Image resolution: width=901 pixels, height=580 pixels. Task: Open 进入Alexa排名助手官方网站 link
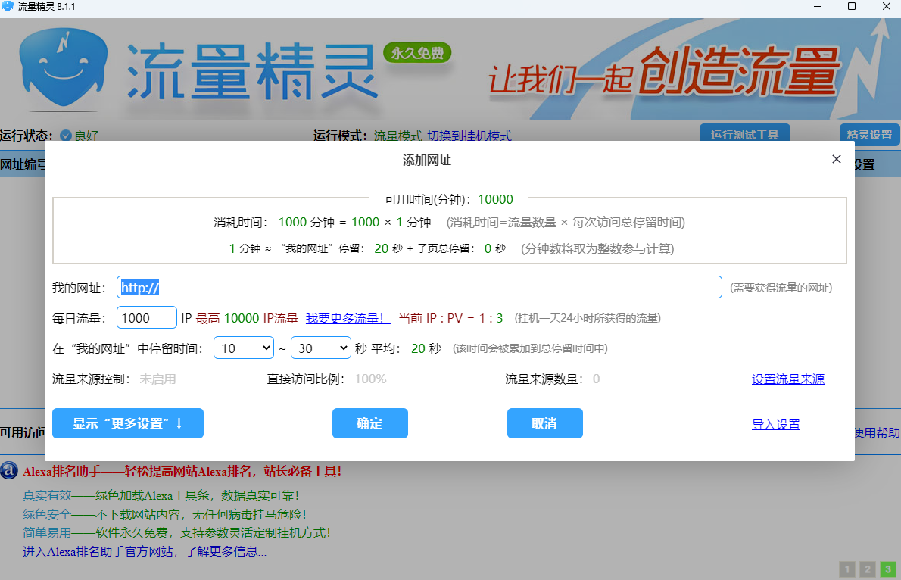point(144,551)
